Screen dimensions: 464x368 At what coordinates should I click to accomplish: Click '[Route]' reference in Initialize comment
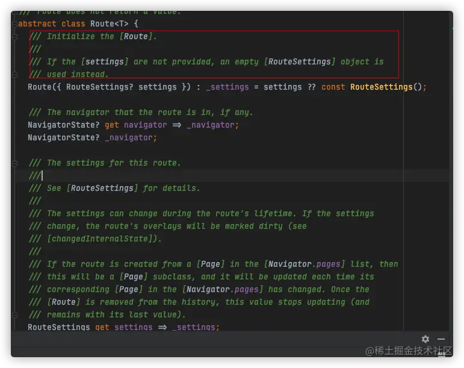click(135, 36)
